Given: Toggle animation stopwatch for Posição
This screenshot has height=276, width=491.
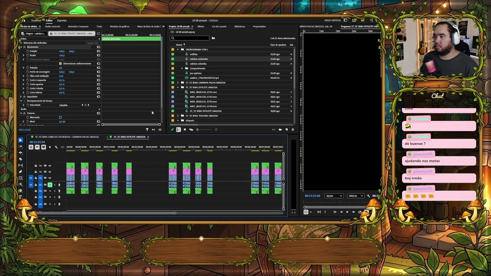Looking at the screenshot, I should tap(27, 51).
